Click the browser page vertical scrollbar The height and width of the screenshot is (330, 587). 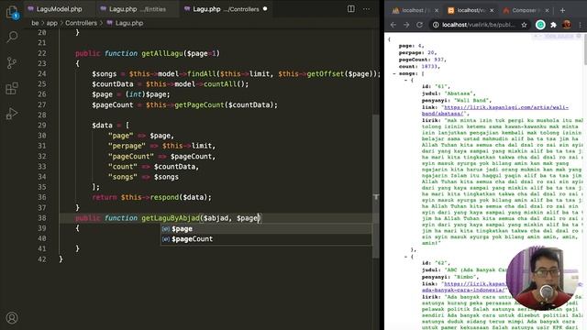pyautogui.click(x=584, y=49)
